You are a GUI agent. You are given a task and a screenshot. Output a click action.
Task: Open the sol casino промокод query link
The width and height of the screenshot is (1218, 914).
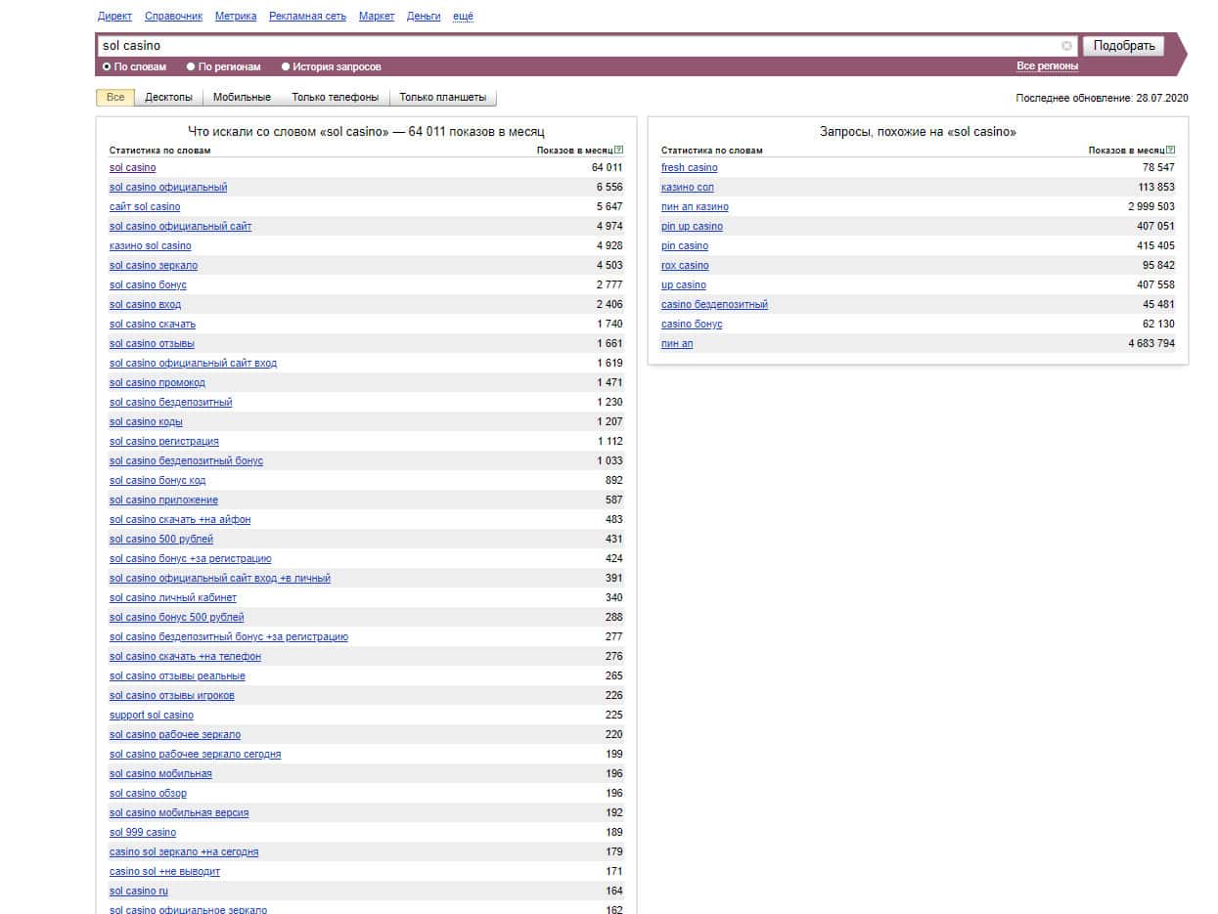click(158, 383)
